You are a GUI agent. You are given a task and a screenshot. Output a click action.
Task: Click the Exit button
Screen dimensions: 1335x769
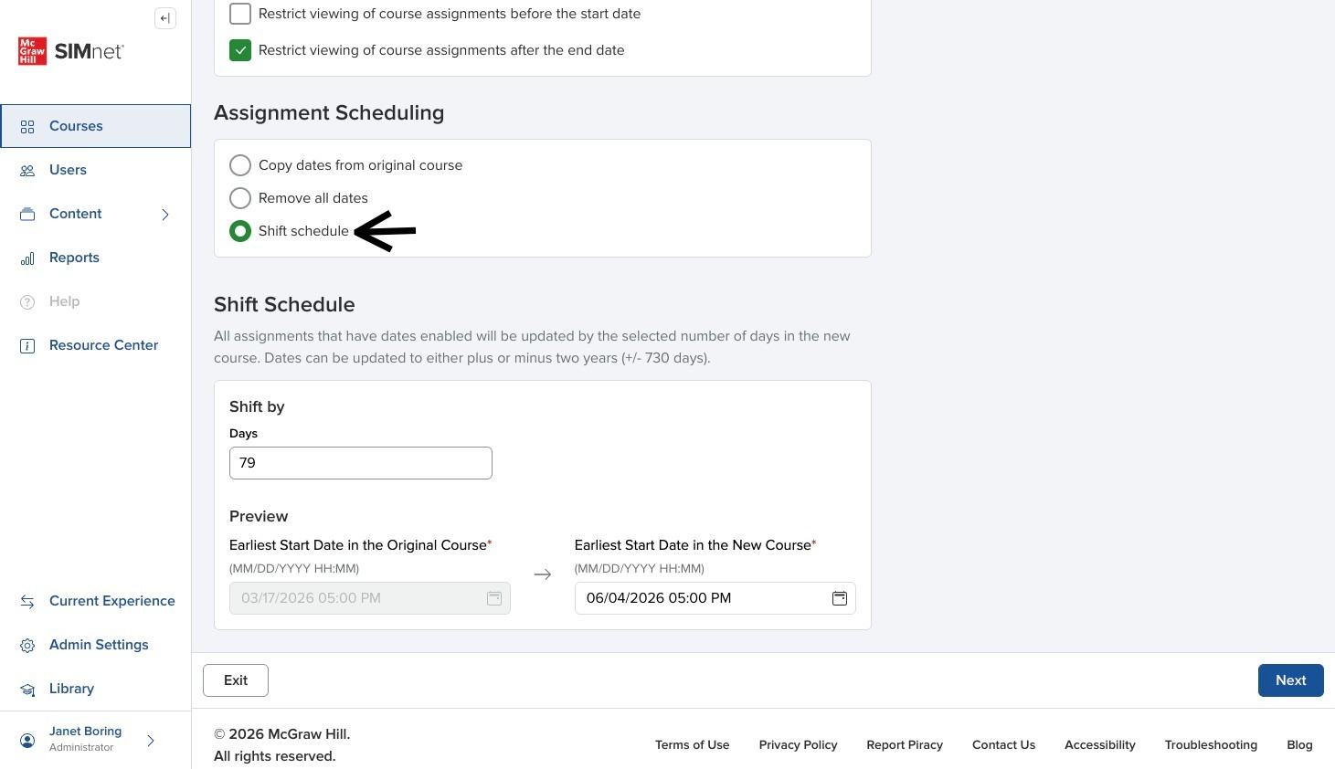point(236,680)
